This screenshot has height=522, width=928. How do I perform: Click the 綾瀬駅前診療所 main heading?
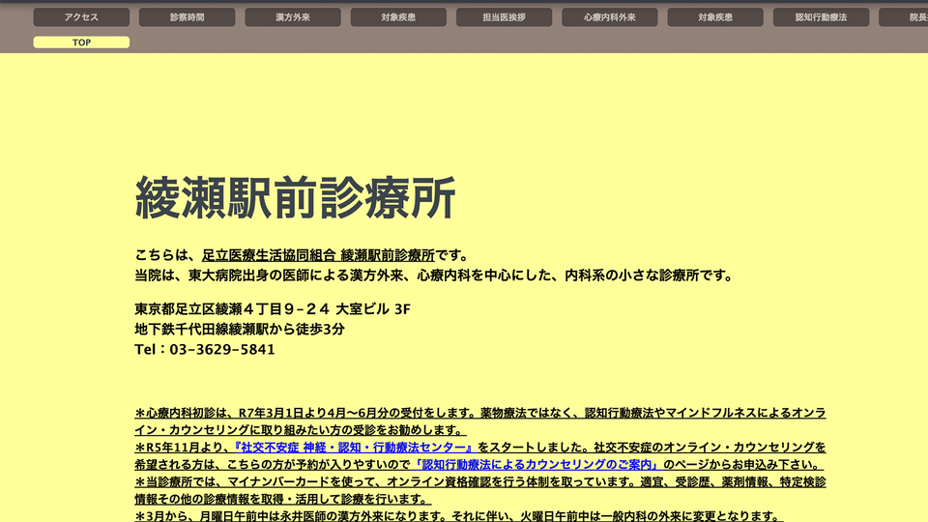(x=296, y=197)
